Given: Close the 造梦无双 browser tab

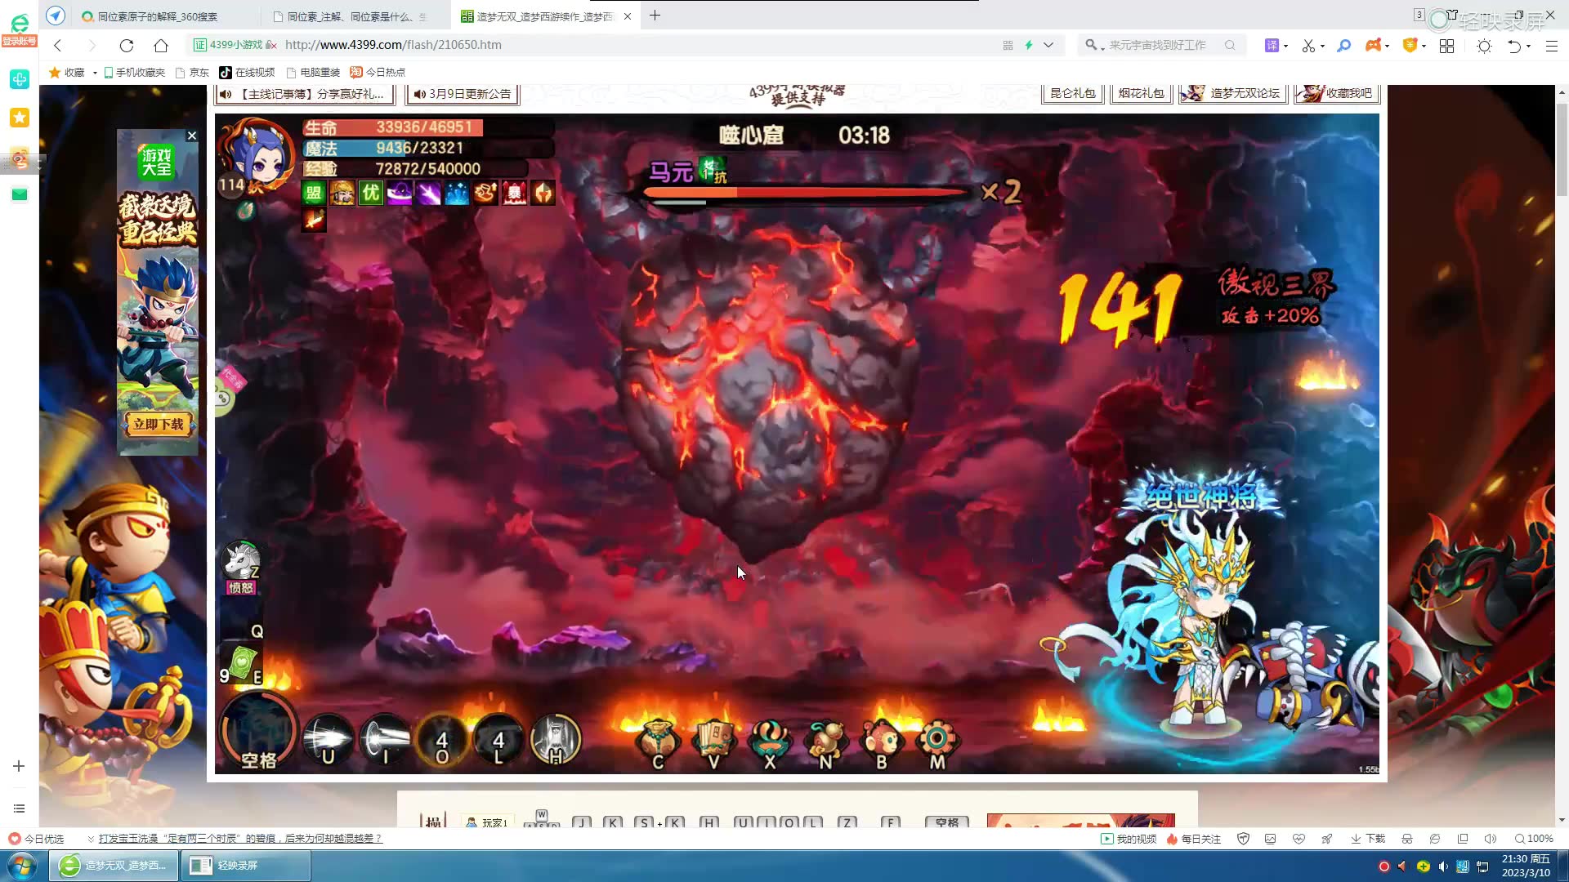Looking at the screenshot, I should (628, 16).
